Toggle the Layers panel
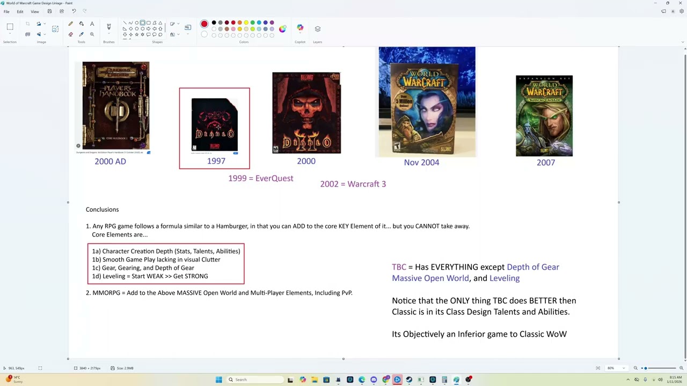The image size is (687, 386). tap(317, 28)
